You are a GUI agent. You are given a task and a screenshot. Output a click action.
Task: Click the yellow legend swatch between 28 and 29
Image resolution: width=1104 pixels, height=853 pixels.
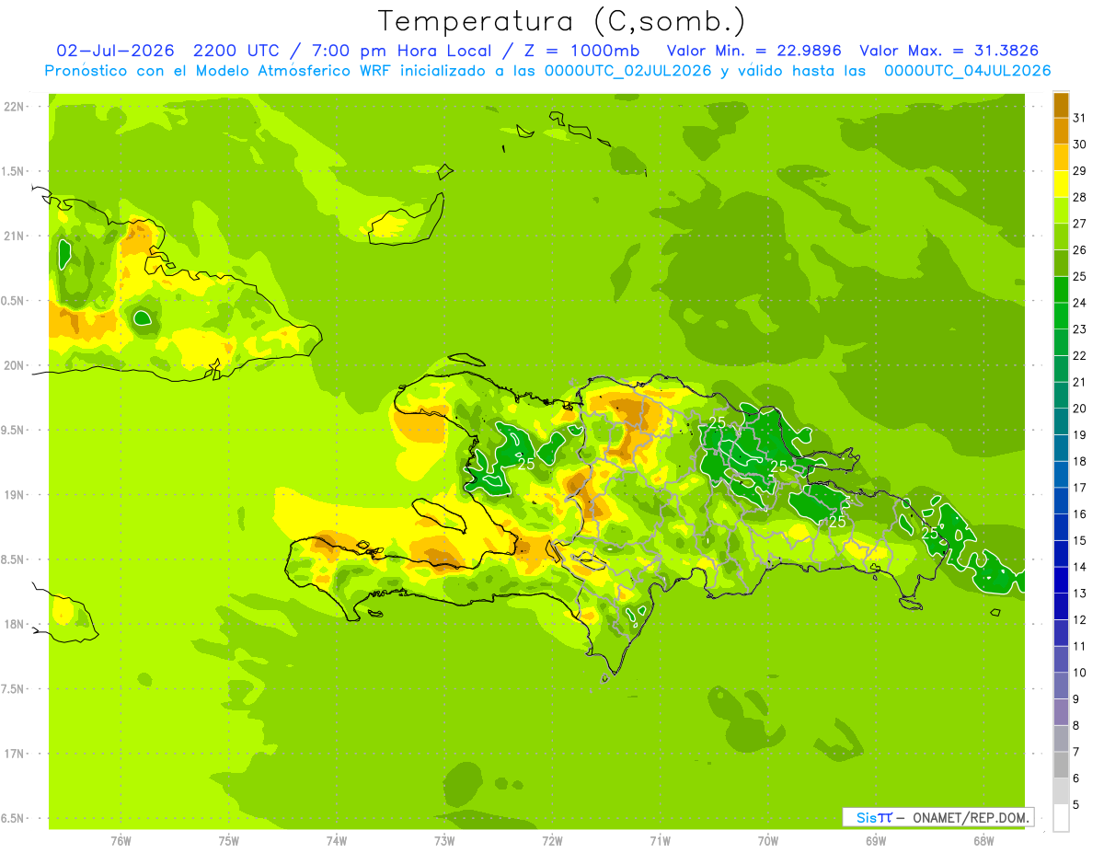(1061, 184)
